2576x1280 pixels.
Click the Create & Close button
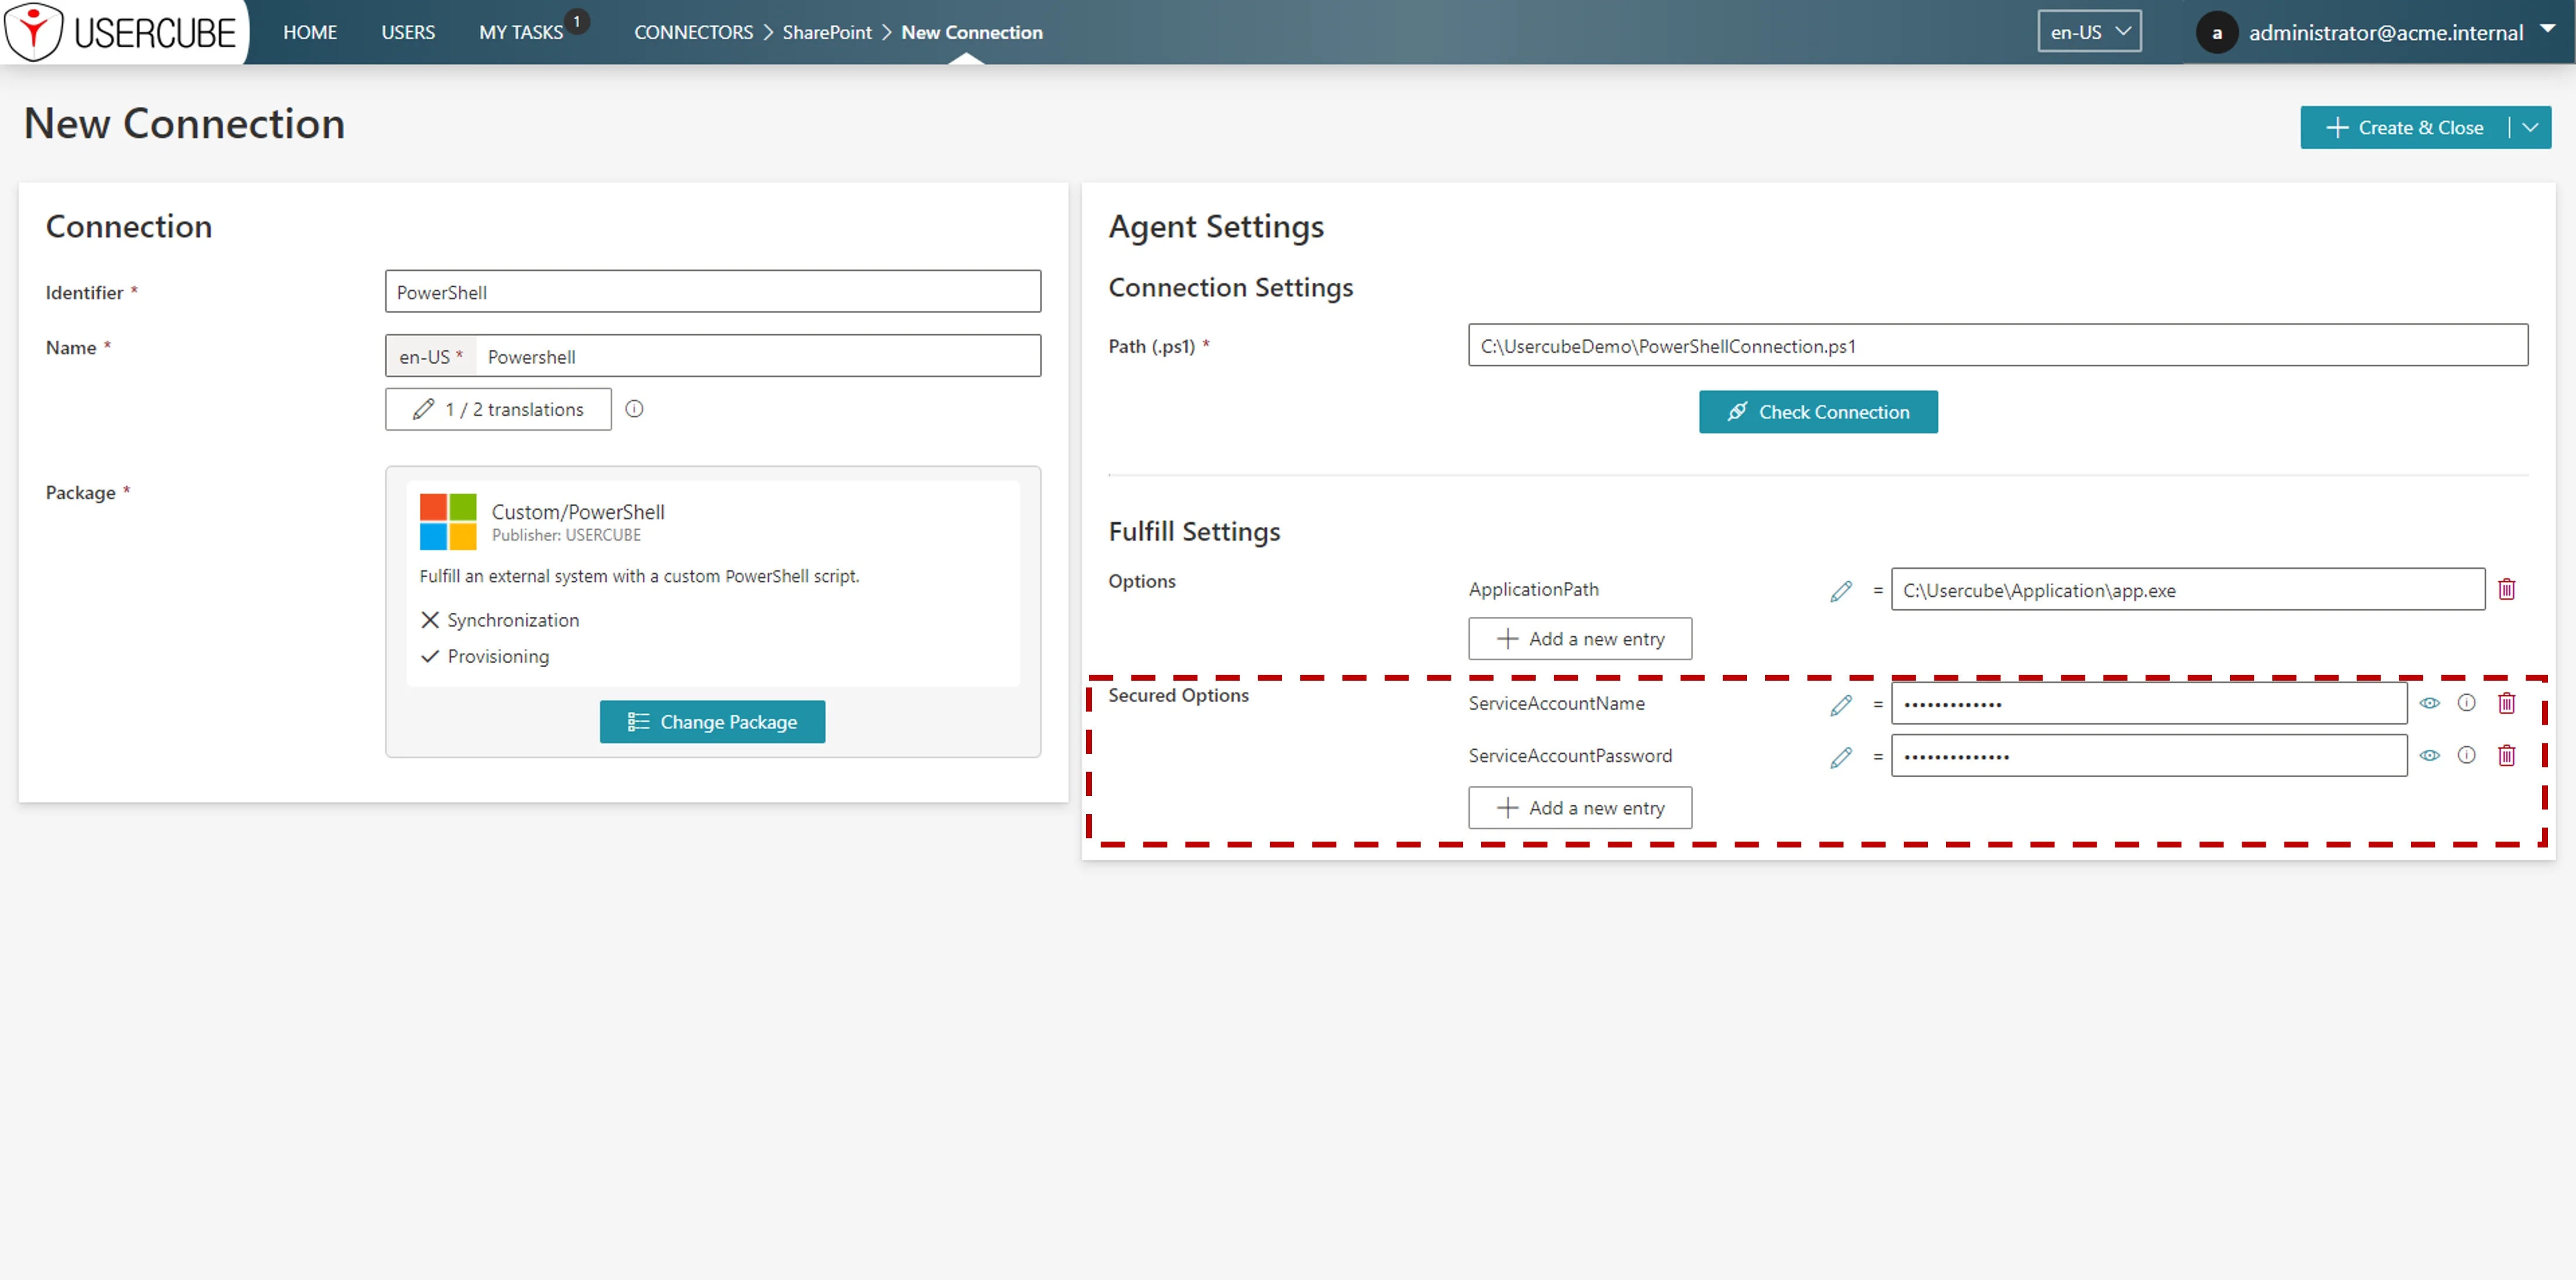click(2405, 128)
